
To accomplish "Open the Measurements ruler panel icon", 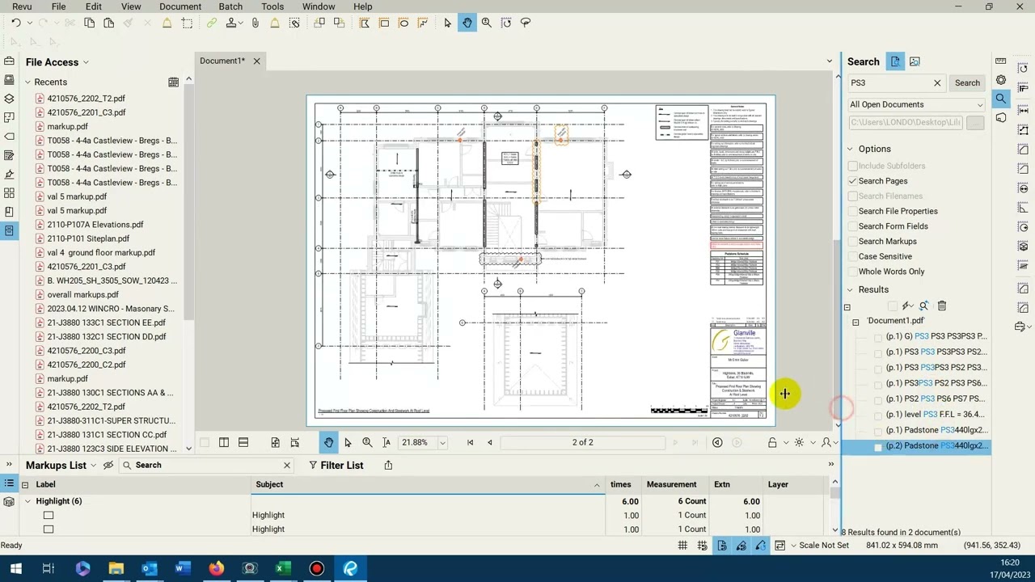I will (1001, 61).
